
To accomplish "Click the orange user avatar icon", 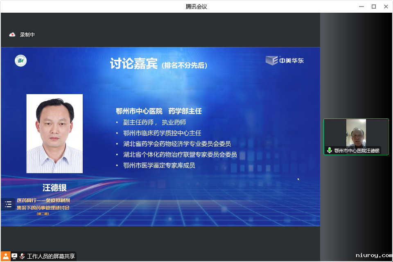I will pos(5,256).
